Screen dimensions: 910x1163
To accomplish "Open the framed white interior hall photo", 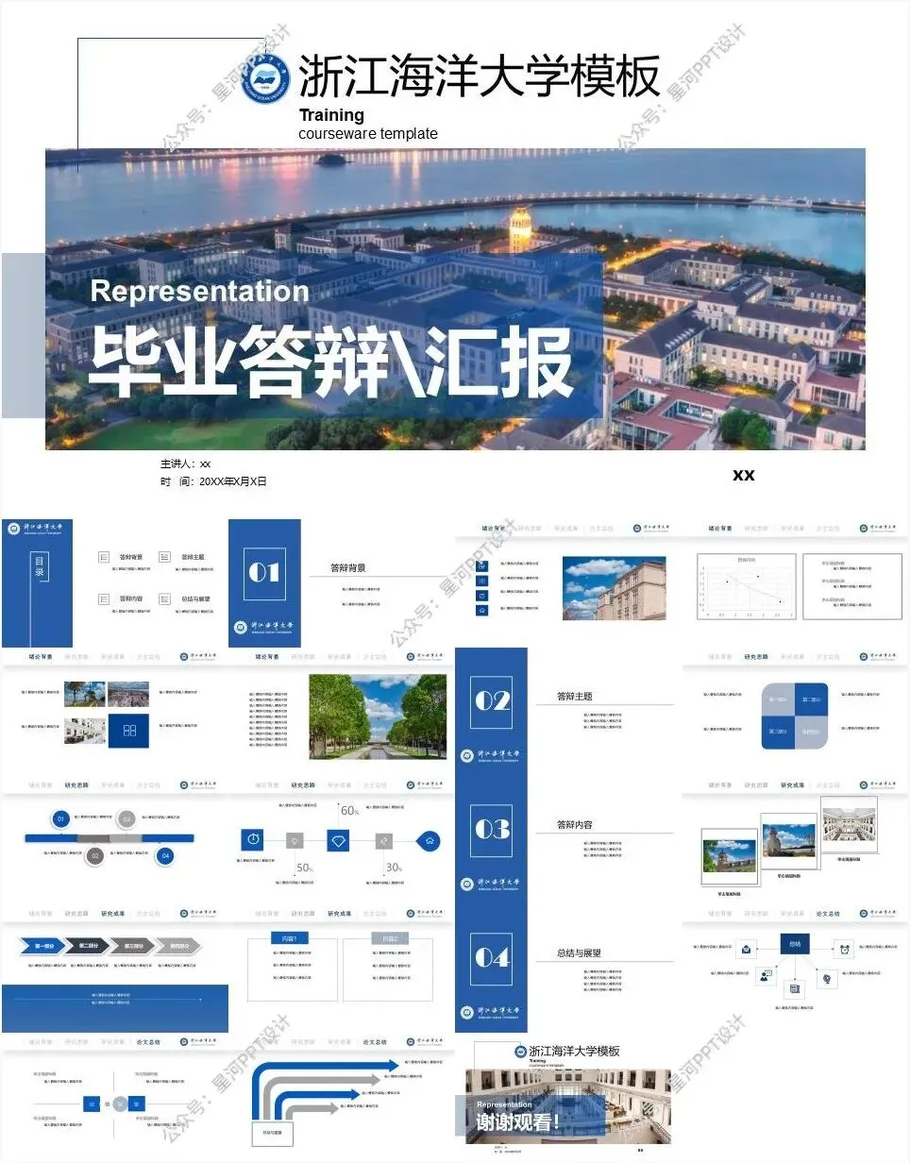I will 849,824.
